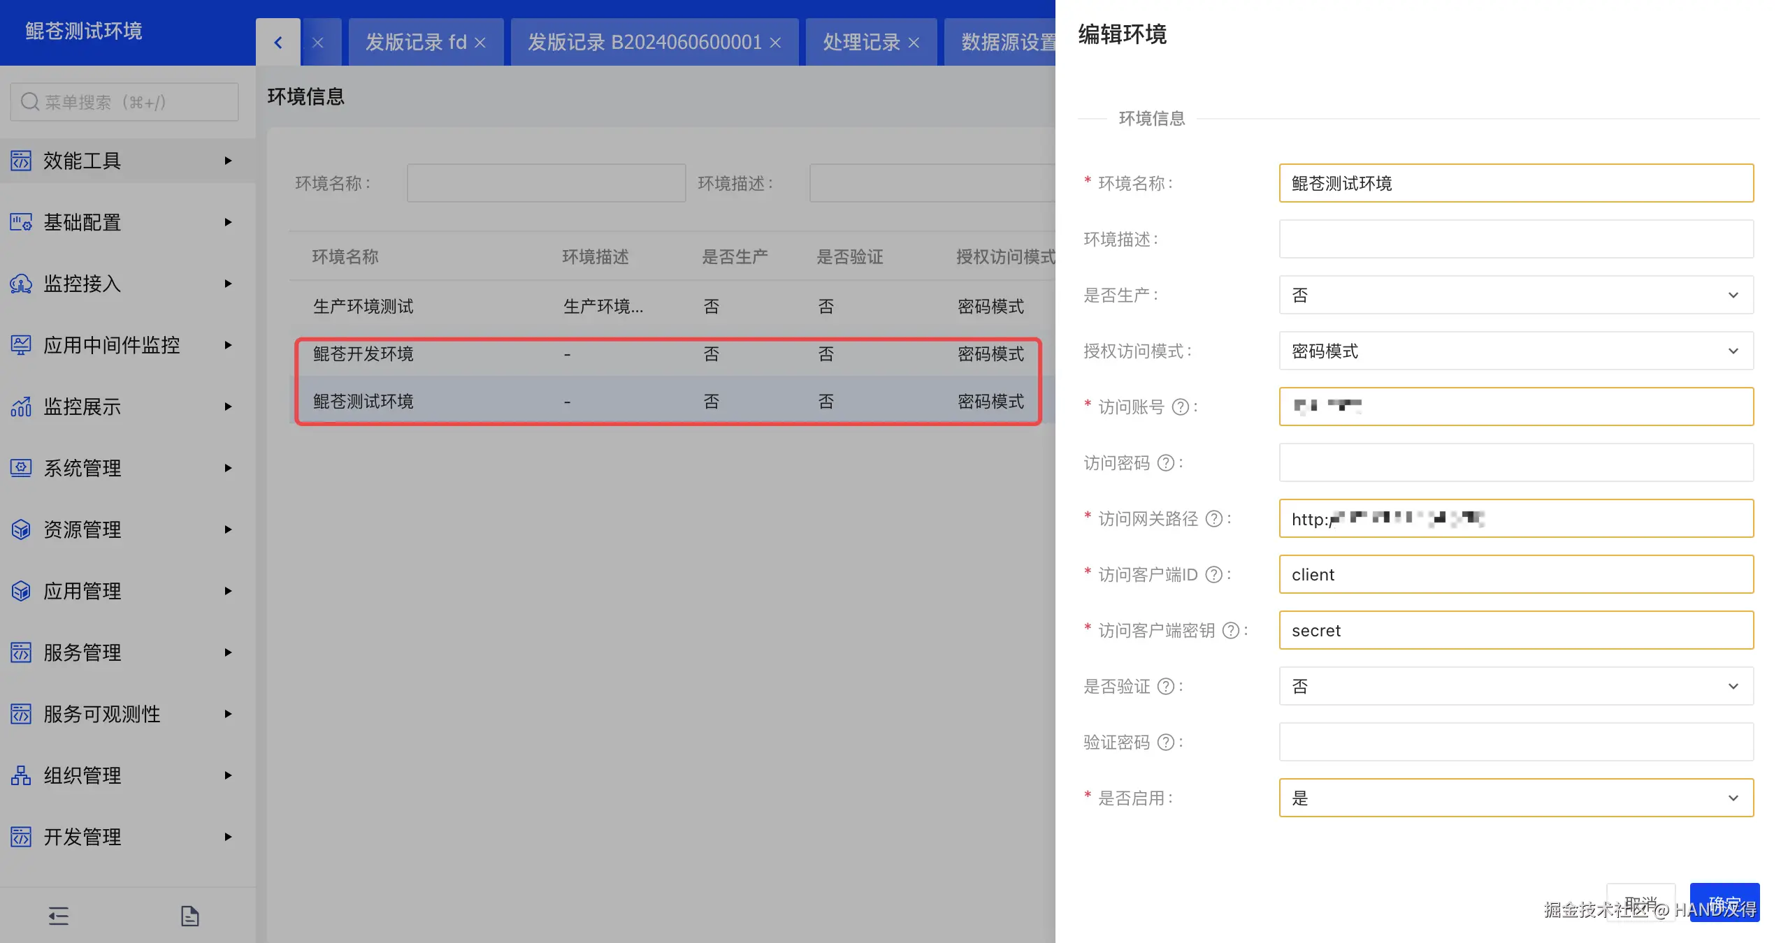Click help icon next to 访问网关路径
This screenshot has height=943, width=1781.
(x=1214, y=519)
